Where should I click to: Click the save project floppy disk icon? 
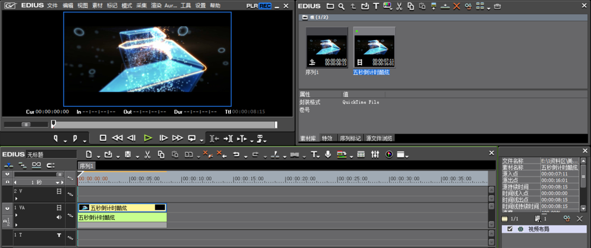[128, 155]
